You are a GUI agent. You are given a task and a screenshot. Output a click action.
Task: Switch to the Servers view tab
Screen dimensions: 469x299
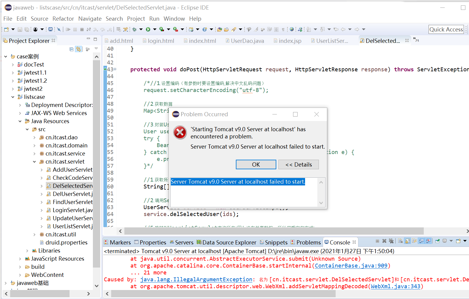tap(181, 242)
